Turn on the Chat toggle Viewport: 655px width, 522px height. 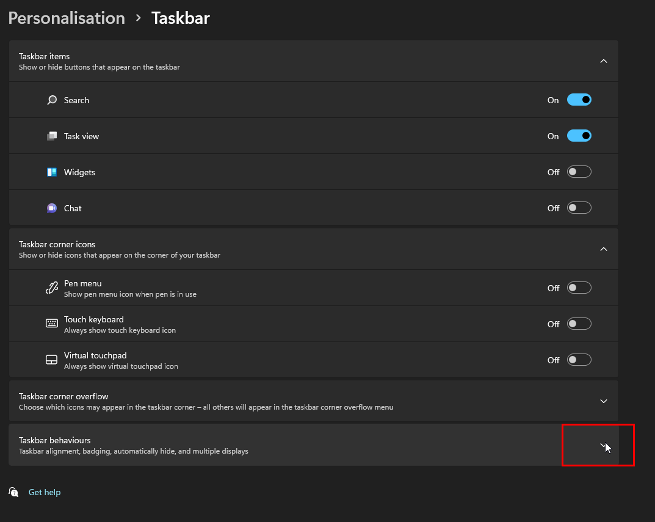click(x=579, y=208)
